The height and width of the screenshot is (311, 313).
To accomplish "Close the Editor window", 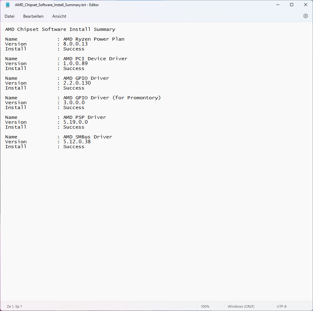I will (x=305, y=5).
